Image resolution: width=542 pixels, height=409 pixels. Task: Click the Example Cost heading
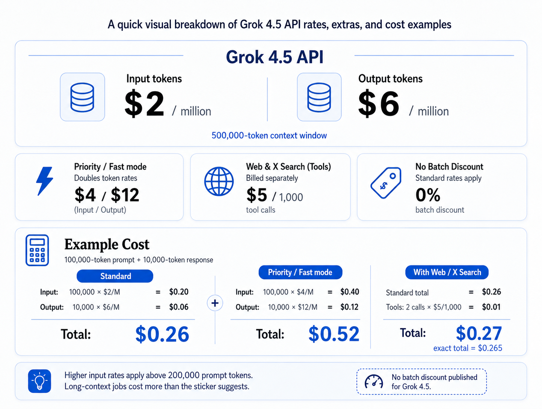click(107, 244)
